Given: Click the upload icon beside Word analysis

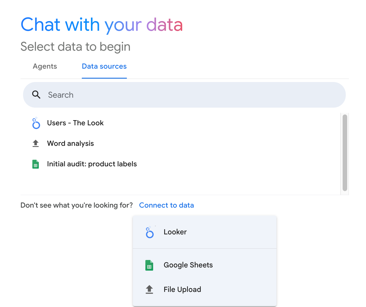Looking at the screenshot, I should click(x=36, y=143).
